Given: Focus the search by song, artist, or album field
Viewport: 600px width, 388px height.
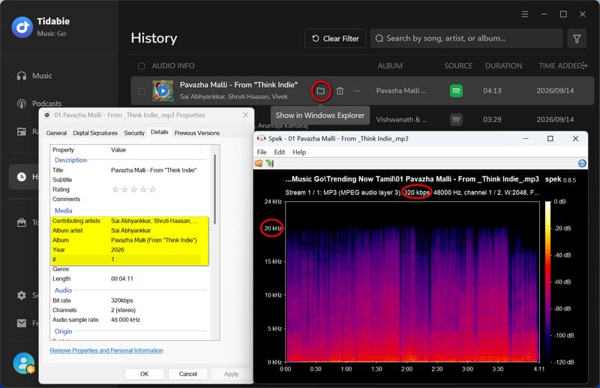Looking at the screenshot, I should coord(466,38).
